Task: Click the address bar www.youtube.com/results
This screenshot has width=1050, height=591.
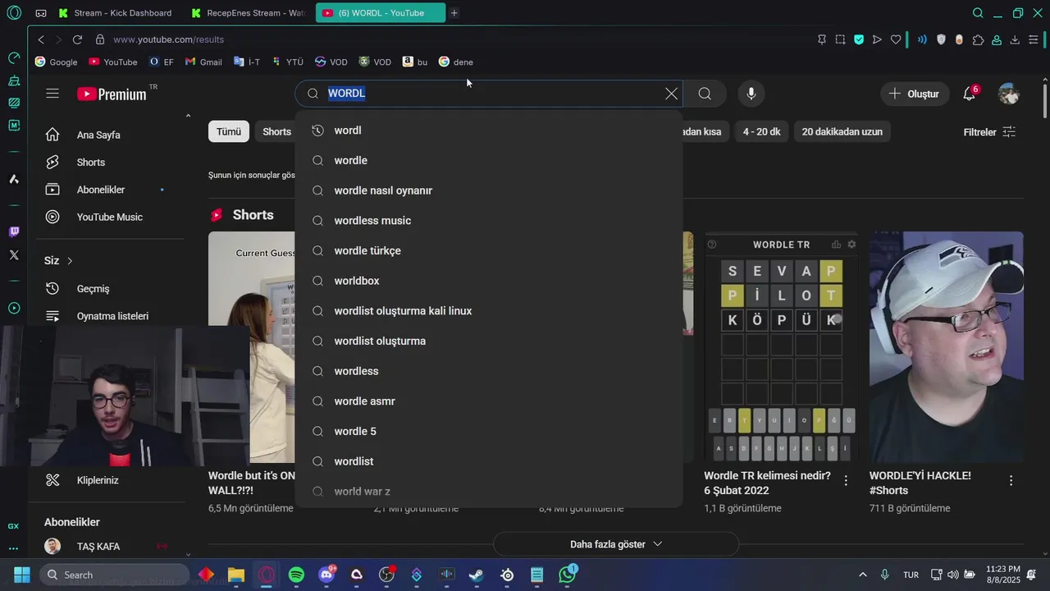Action: [168, 39]
